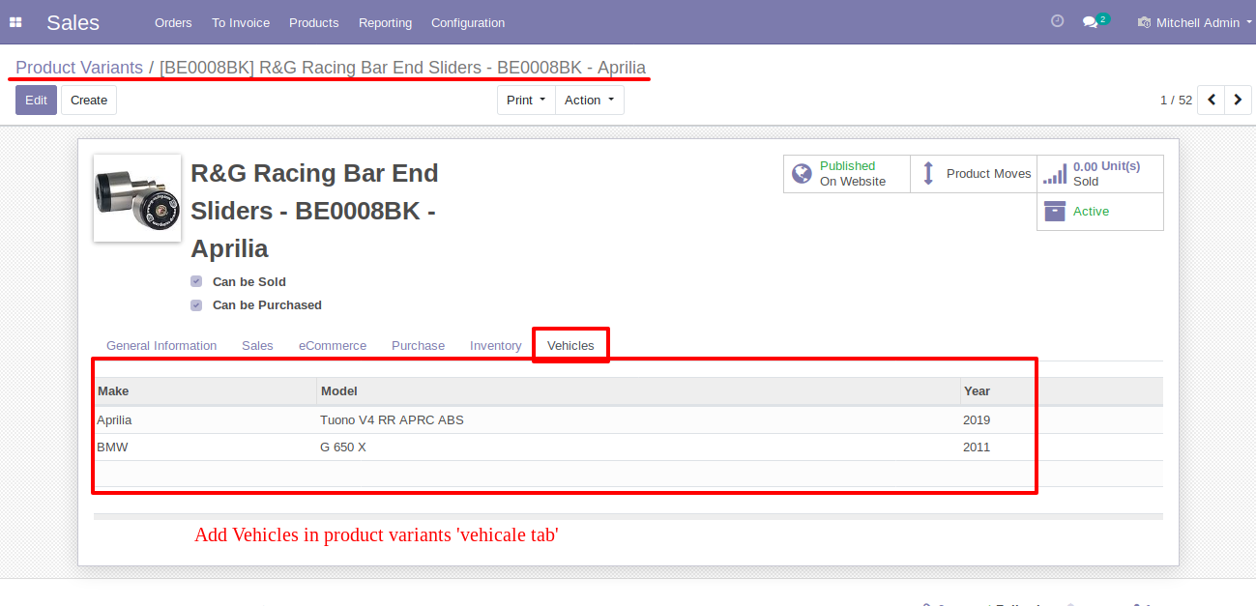Select the G 650 X model cell
The image size is (1256, 606).
tap(638, 447)
